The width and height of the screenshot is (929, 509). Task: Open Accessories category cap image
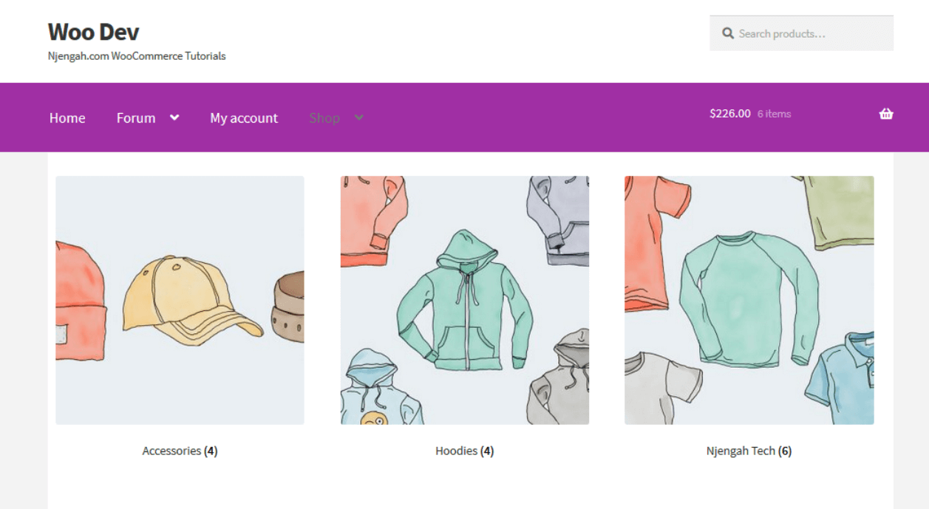tap(180, 300)
